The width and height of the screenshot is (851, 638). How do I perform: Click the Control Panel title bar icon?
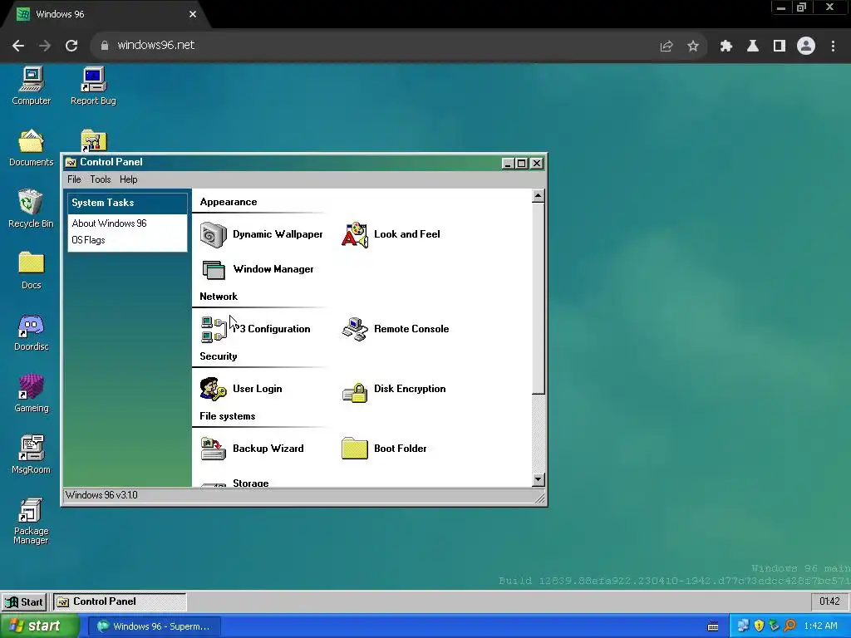[71, 162]
